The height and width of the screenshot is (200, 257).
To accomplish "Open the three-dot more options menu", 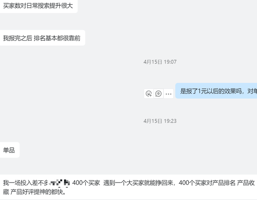I will 169,93.
